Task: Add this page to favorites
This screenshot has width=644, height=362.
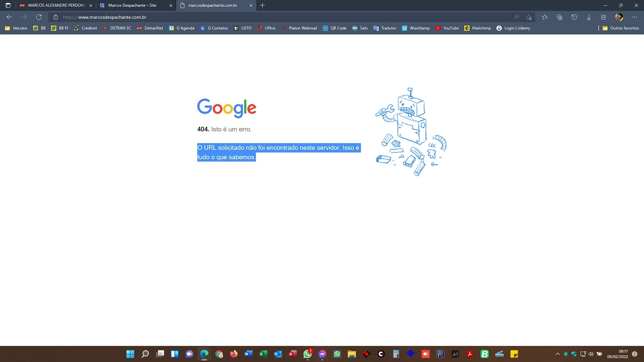Action: click(529, 17)
